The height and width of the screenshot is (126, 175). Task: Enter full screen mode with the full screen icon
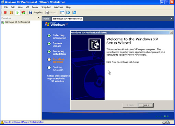[68, 13]
